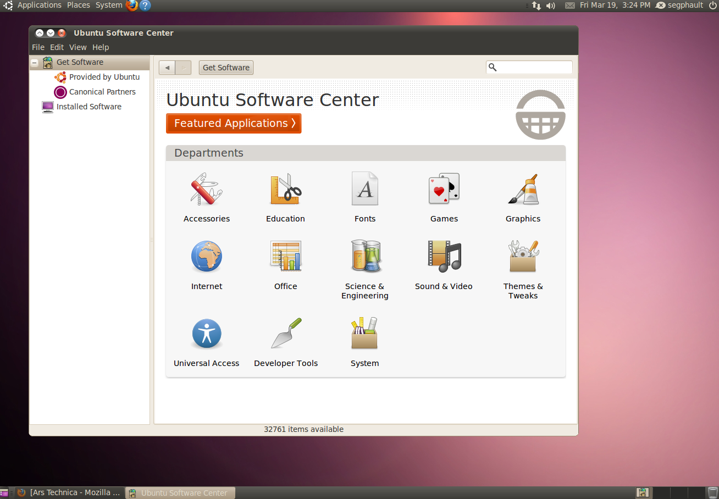This screenshot has height=499, width=719.
Task: Click the Office label text
Action: (286, 286)
